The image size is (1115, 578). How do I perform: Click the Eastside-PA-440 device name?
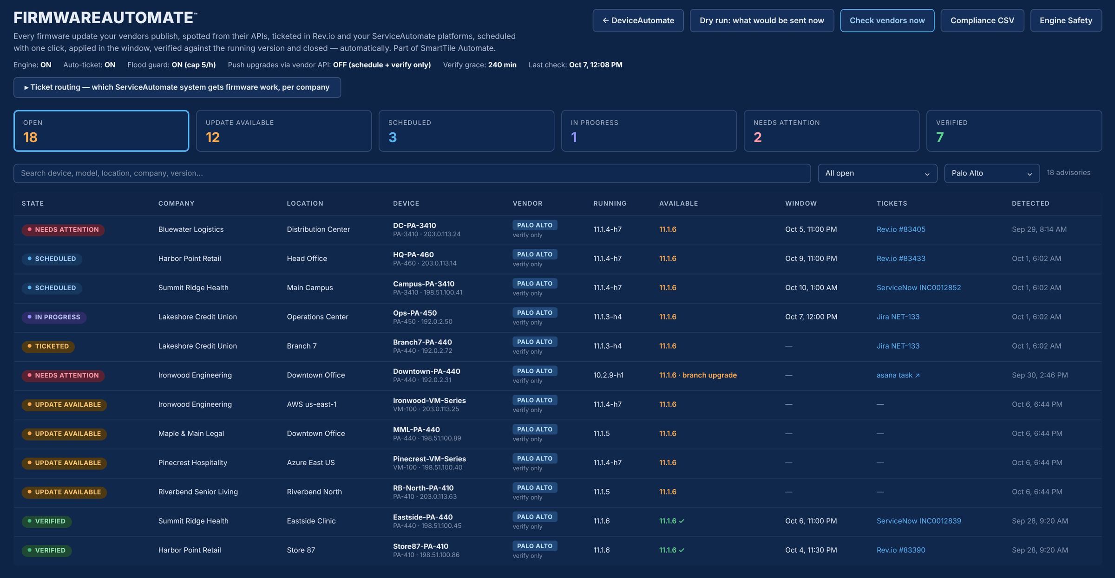point(423,517)
